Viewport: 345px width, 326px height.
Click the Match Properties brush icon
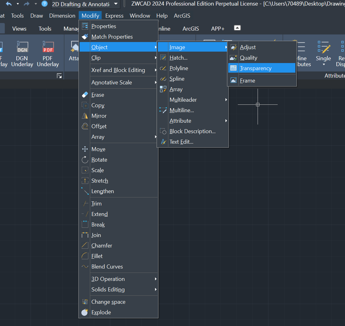(x=85, y=36)
